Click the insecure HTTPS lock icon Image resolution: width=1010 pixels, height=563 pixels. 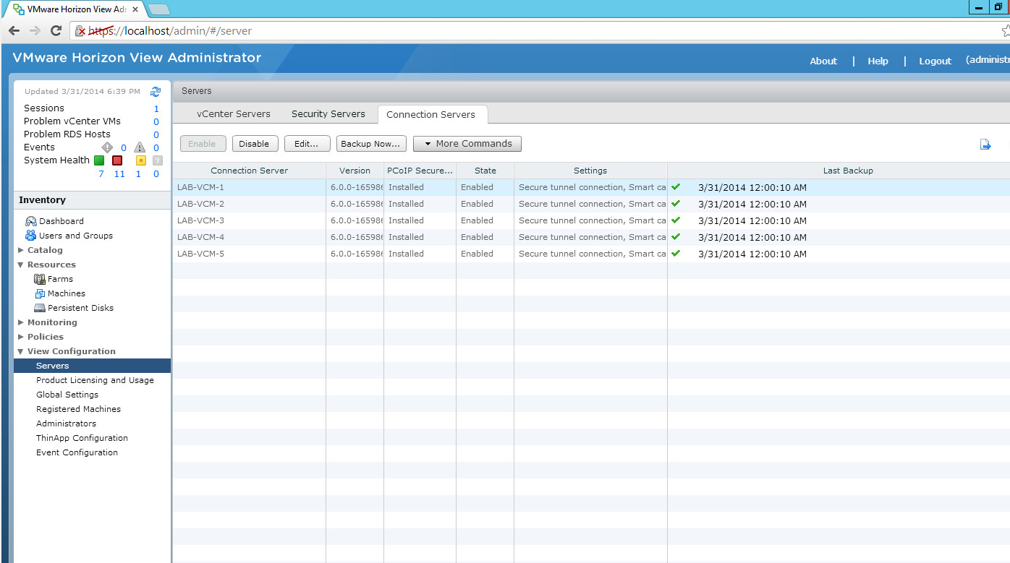click(x=81, y=31)
